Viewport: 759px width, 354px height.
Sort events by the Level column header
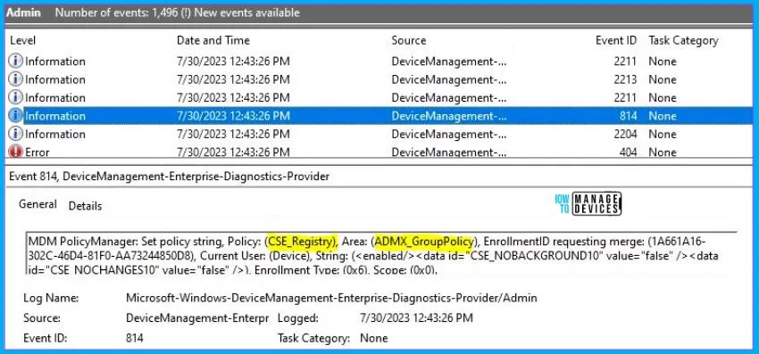pyautogui.click(x=22, y=41)
